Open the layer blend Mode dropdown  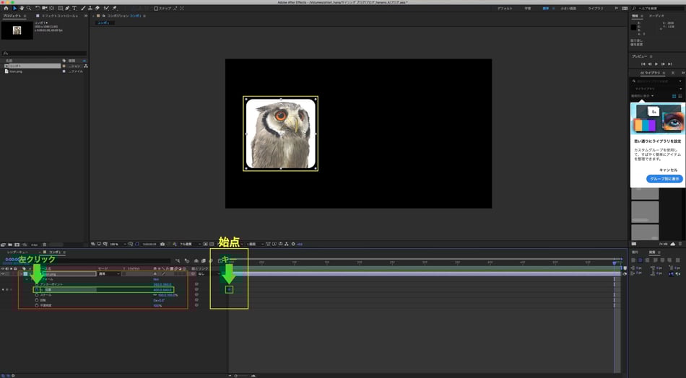click(108, 274)
